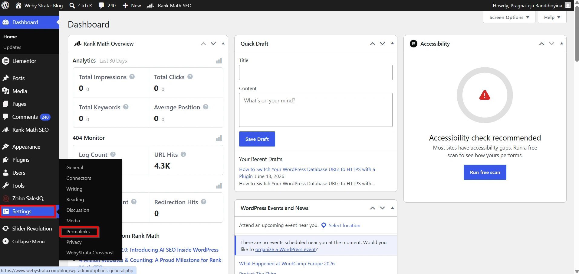
Task: Click the help icon next to Redirection Hits
Action: [x=203, y=202]
